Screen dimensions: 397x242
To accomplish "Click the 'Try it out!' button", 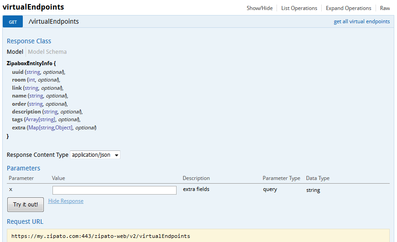I will tap(25, 204).
